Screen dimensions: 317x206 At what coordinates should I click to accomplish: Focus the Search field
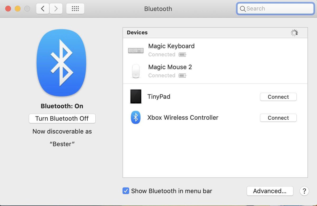pos(276,9)
